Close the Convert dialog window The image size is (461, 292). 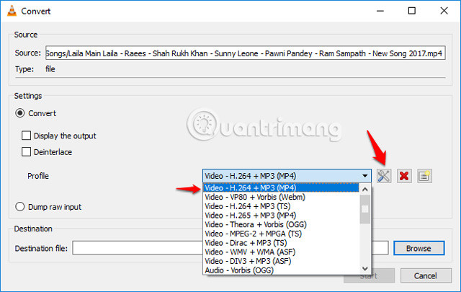(x=444, y=11)
